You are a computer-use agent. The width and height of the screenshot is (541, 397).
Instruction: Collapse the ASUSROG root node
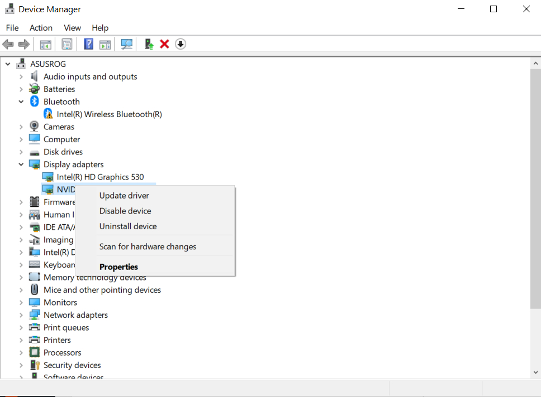8,64
